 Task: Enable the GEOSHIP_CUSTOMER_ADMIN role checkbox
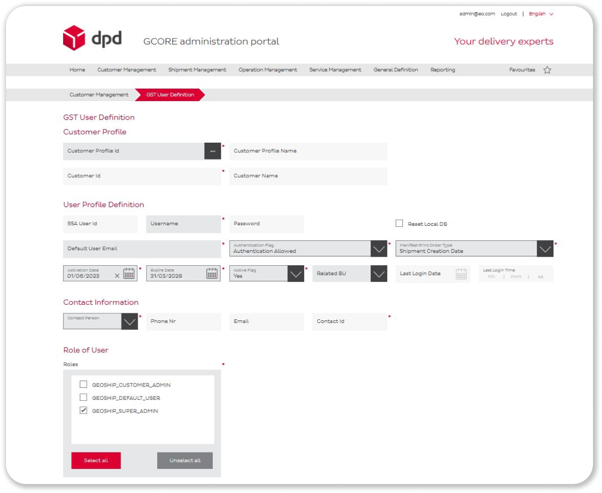click(x=84, y=385)
